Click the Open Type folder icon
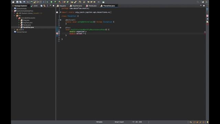The height and width of the screenshot is (124, 220). click(x=72, y=2)
